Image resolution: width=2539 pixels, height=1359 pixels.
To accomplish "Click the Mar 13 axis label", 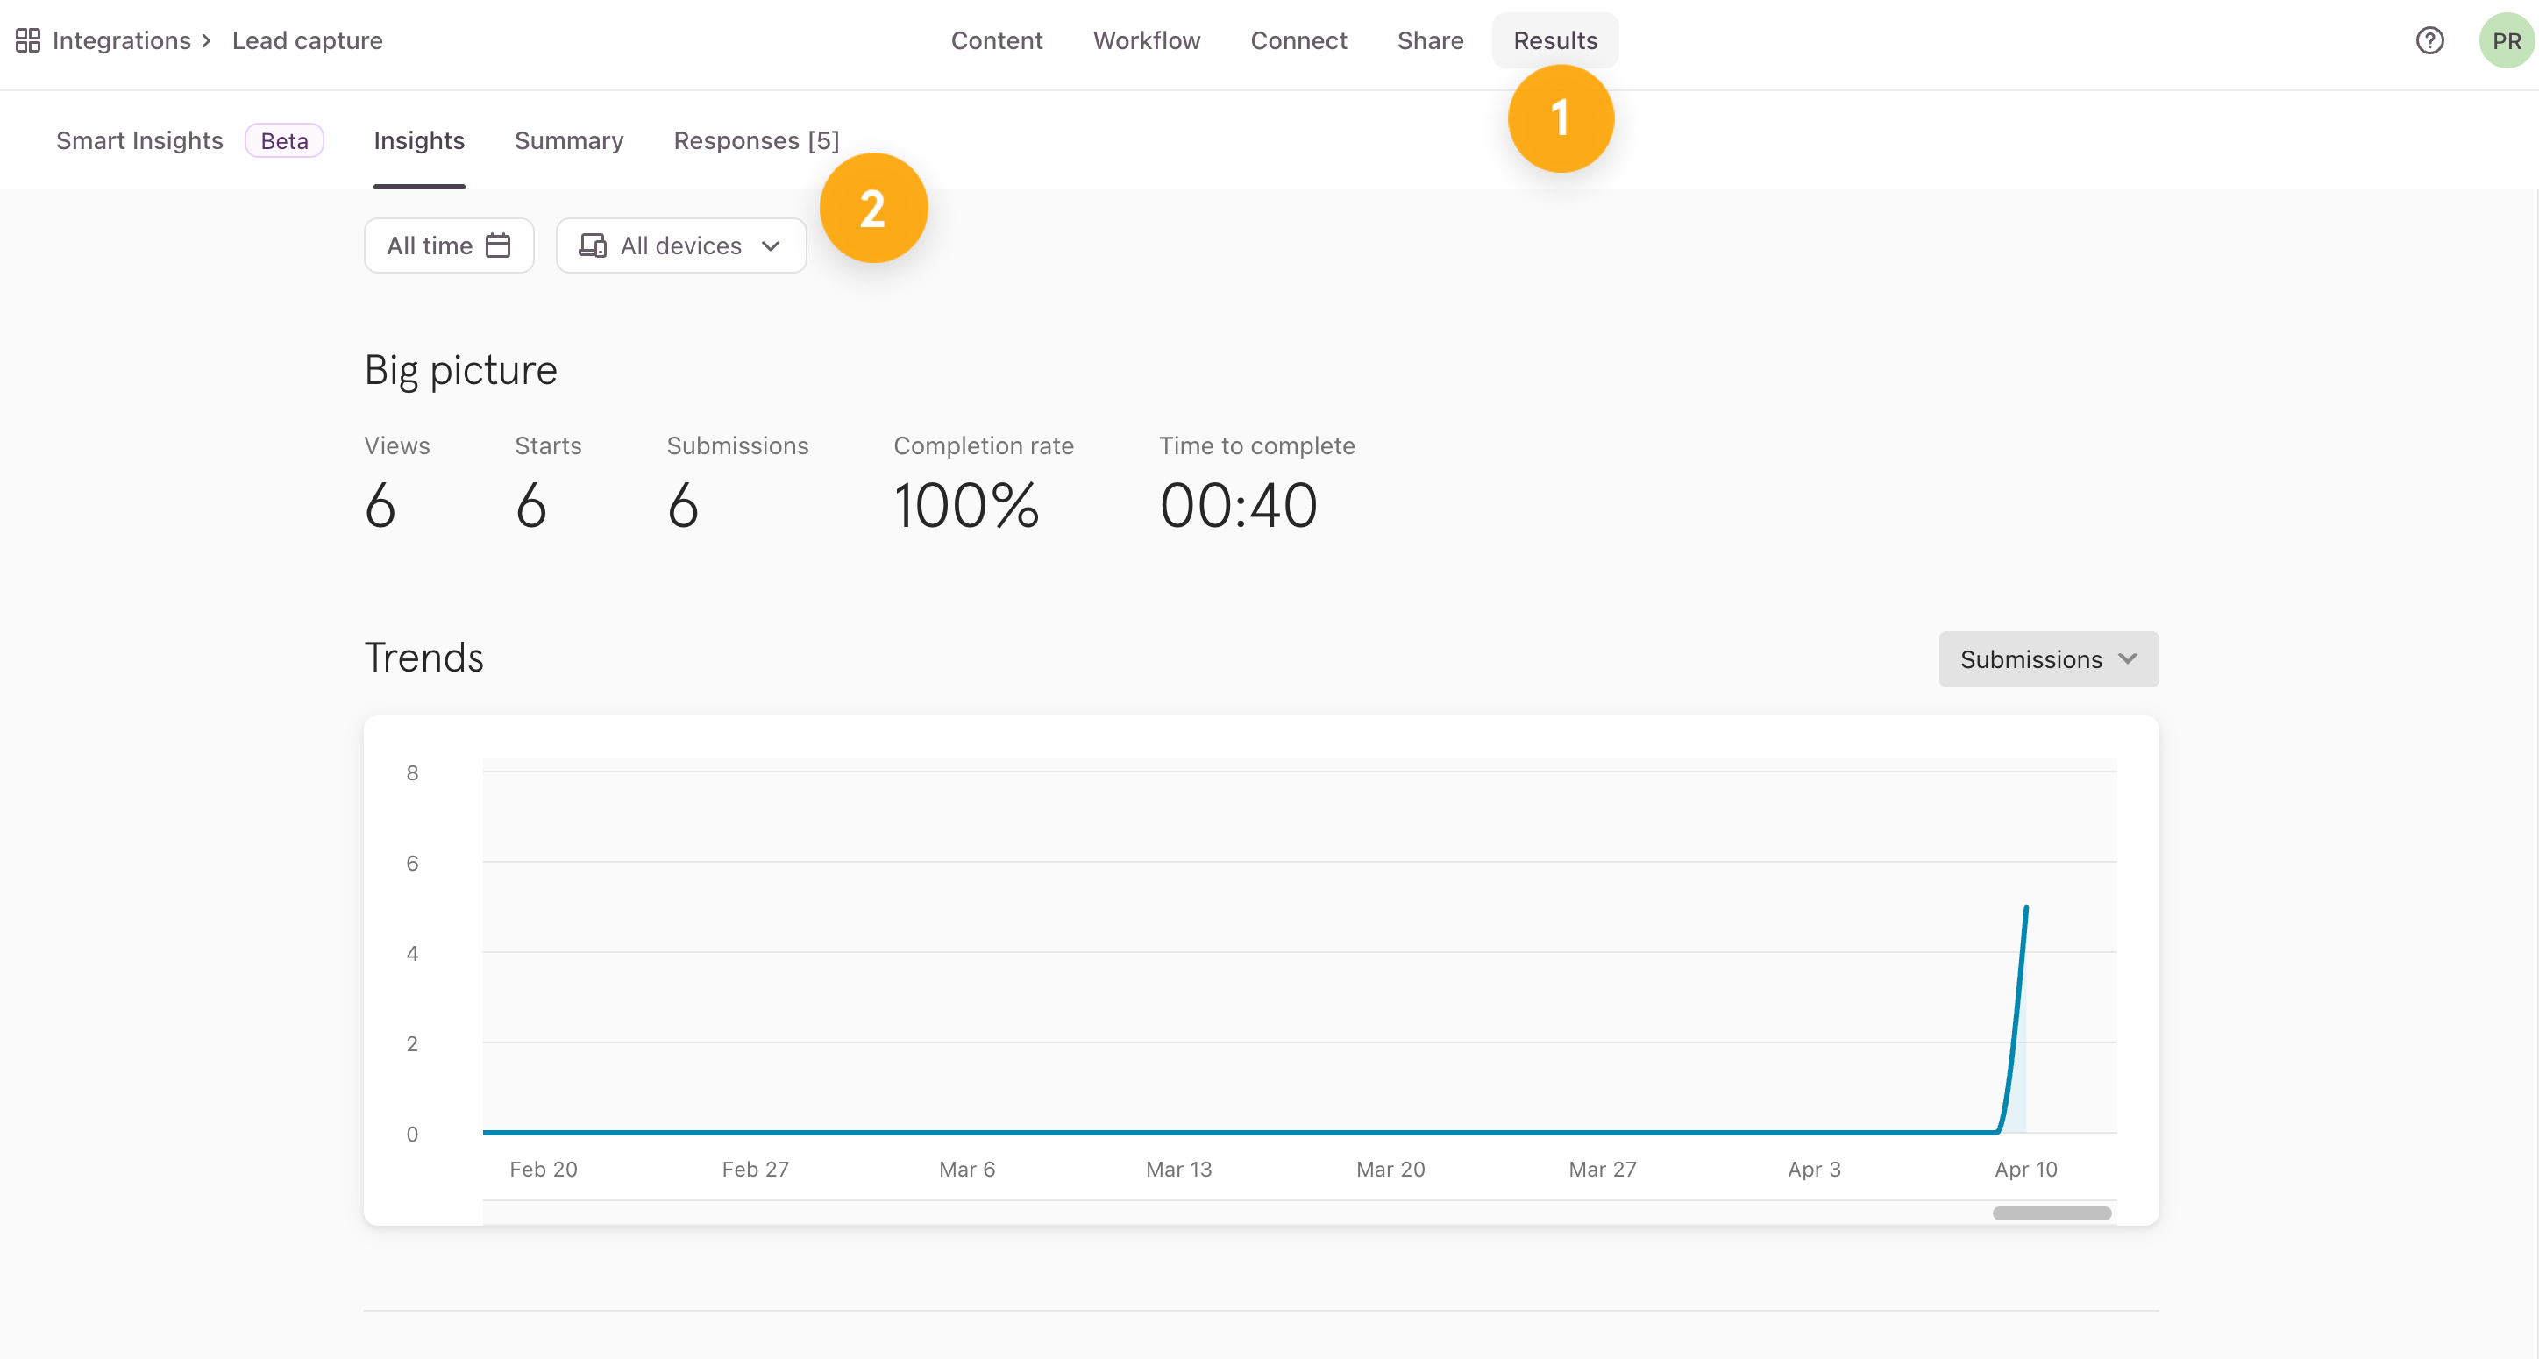I will coord(1179,1169).
